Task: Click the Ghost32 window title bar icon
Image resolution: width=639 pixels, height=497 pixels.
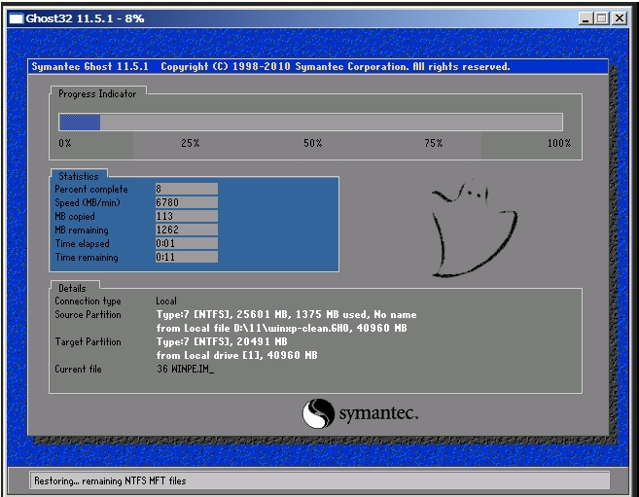Action: (x=17, y=18)
